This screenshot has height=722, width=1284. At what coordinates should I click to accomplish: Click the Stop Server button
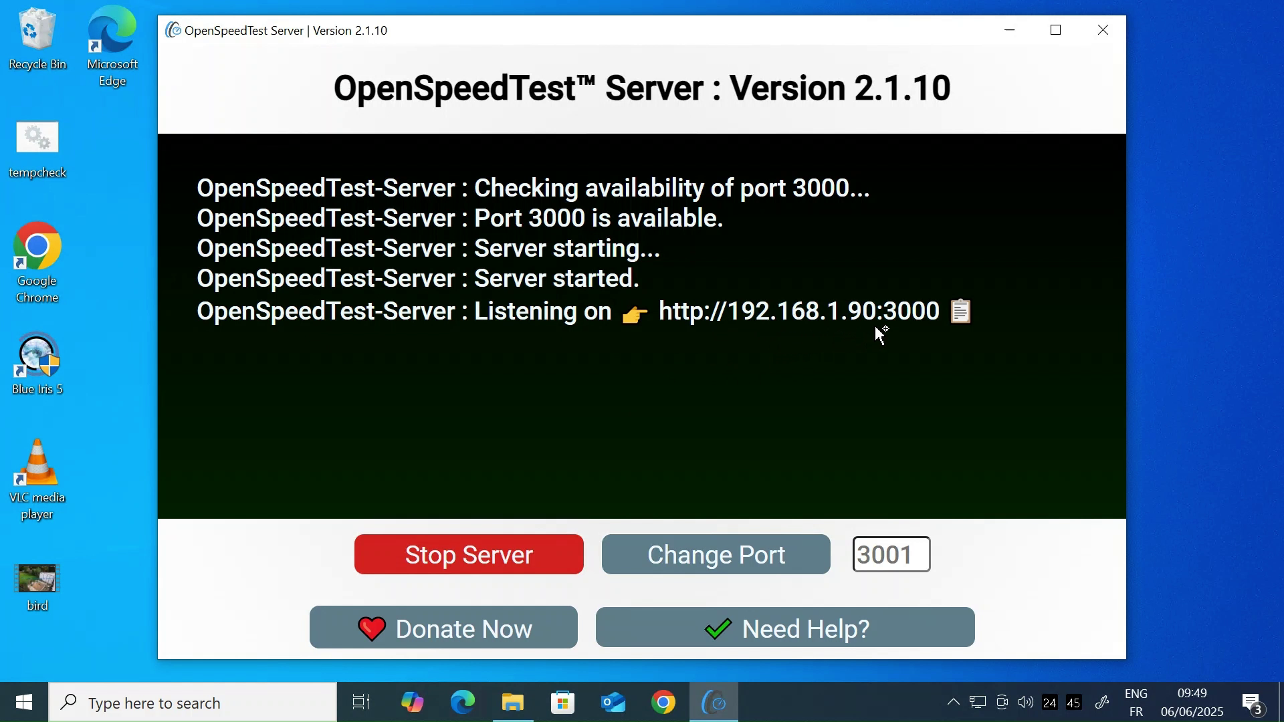469,554
